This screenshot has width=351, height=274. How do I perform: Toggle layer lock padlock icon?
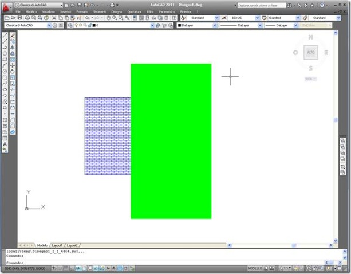point(89,25)
